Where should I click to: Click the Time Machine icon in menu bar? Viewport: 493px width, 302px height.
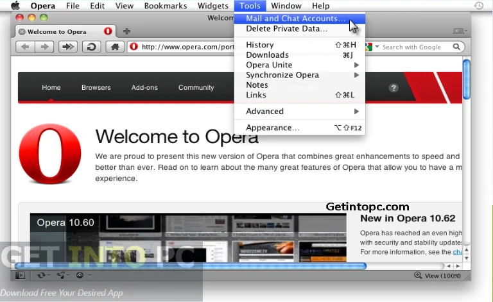[x=478, y=6]
